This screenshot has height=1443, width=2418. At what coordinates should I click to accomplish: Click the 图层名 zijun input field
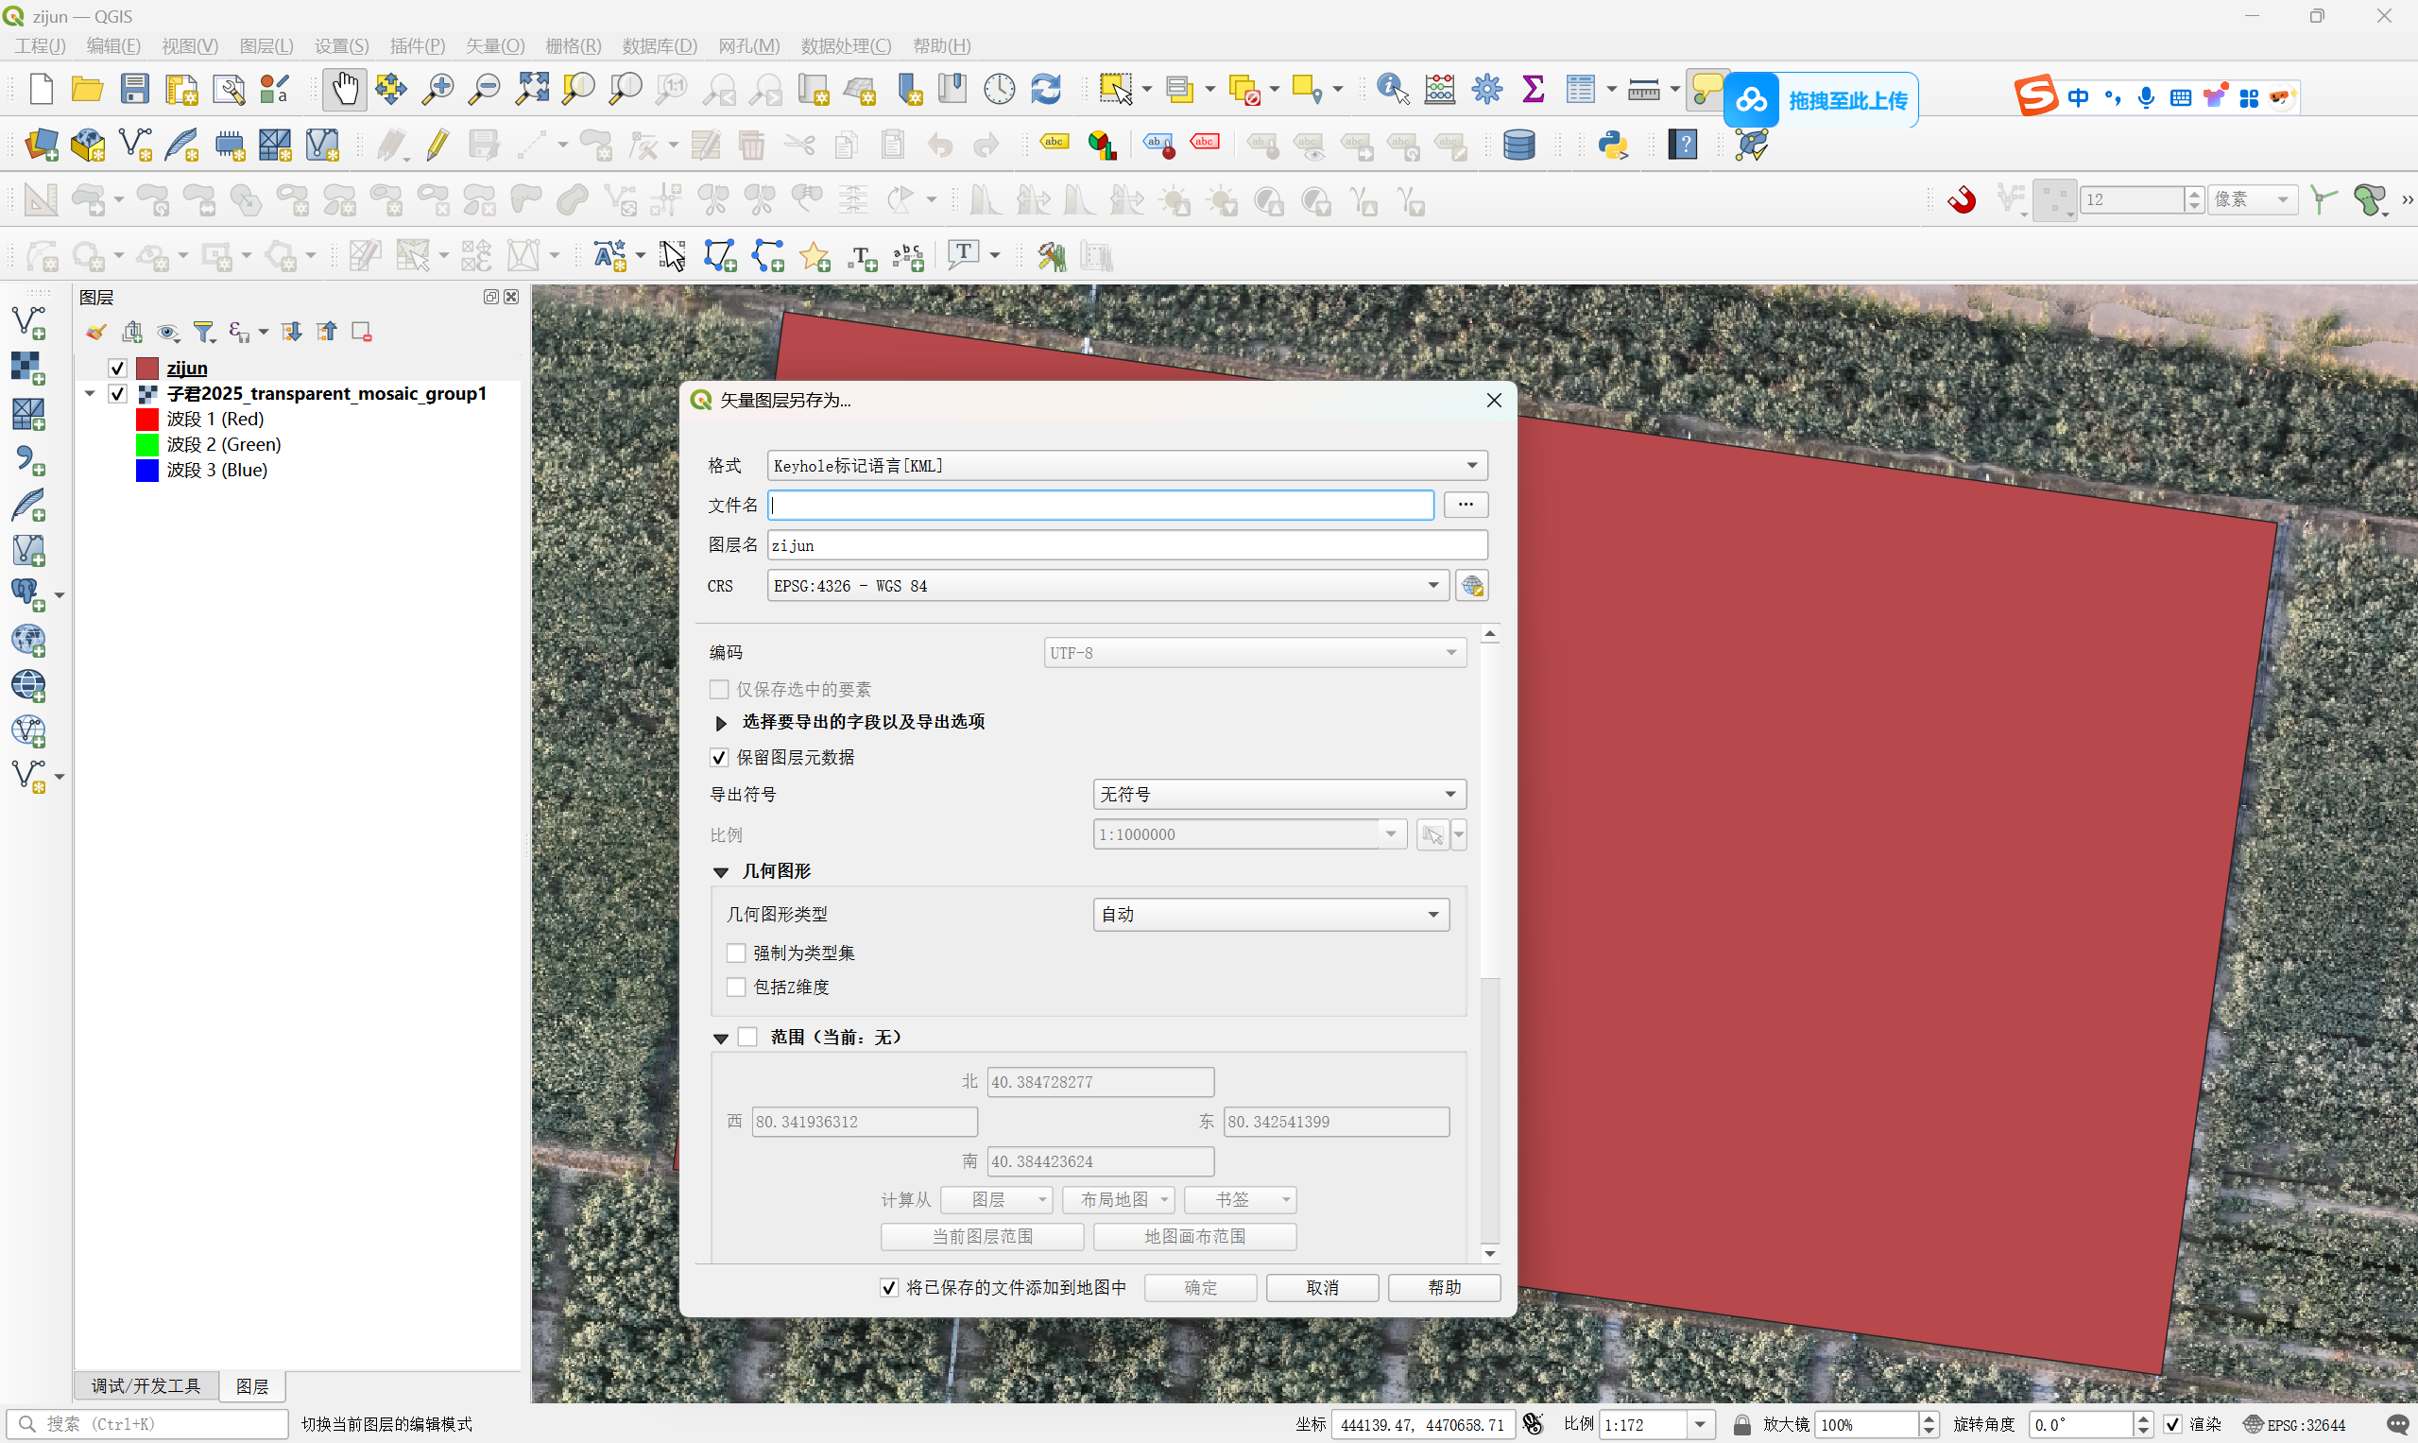pyautogui.click(x=1128, y=545)
